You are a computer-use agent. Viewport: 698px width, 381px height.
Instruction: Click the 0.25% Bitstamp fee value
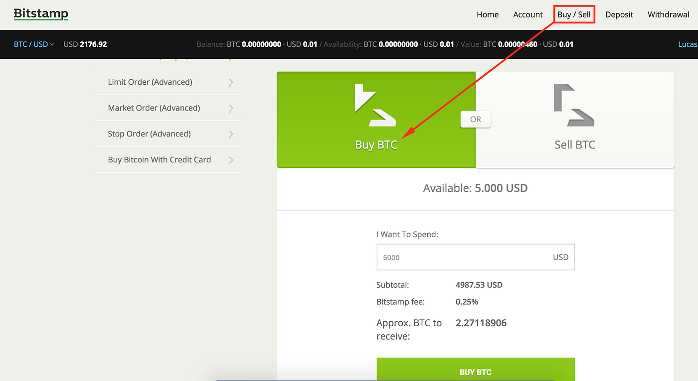[x=467, y=302]
